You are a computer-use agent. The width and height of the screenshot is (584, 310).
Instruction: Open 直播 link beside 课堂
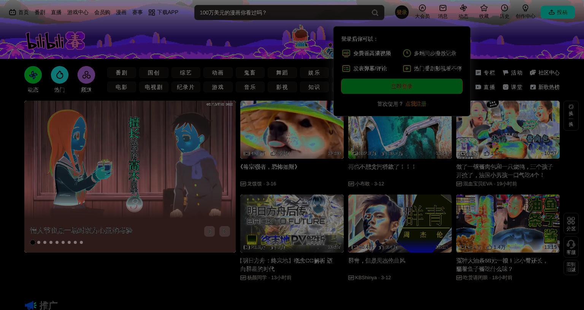pos(485,87)
